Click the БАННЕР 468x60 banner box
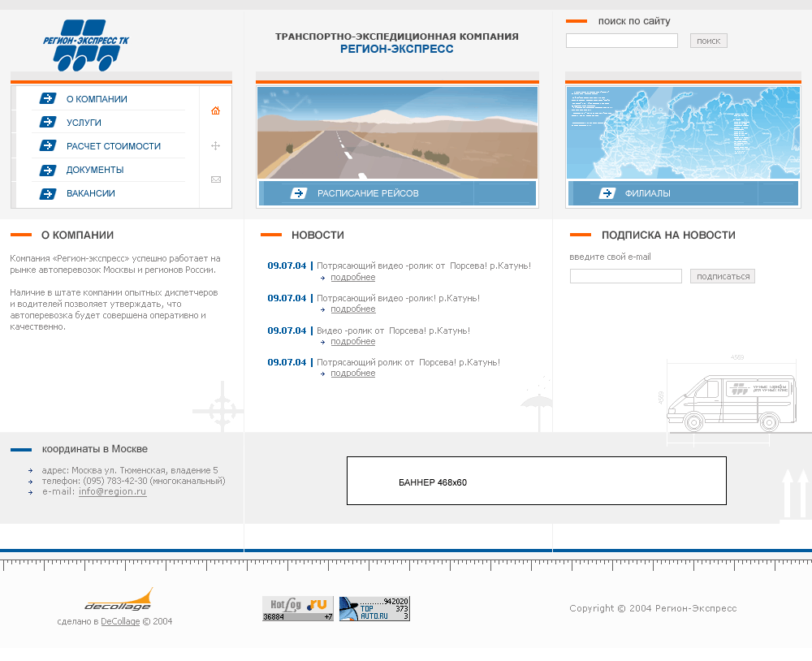This screenshot has height=661, width=812. 537,481
